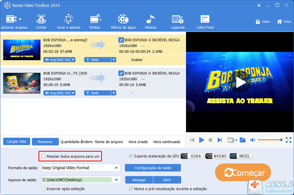
Task: Open the Música tool
Action: [150, 22]
